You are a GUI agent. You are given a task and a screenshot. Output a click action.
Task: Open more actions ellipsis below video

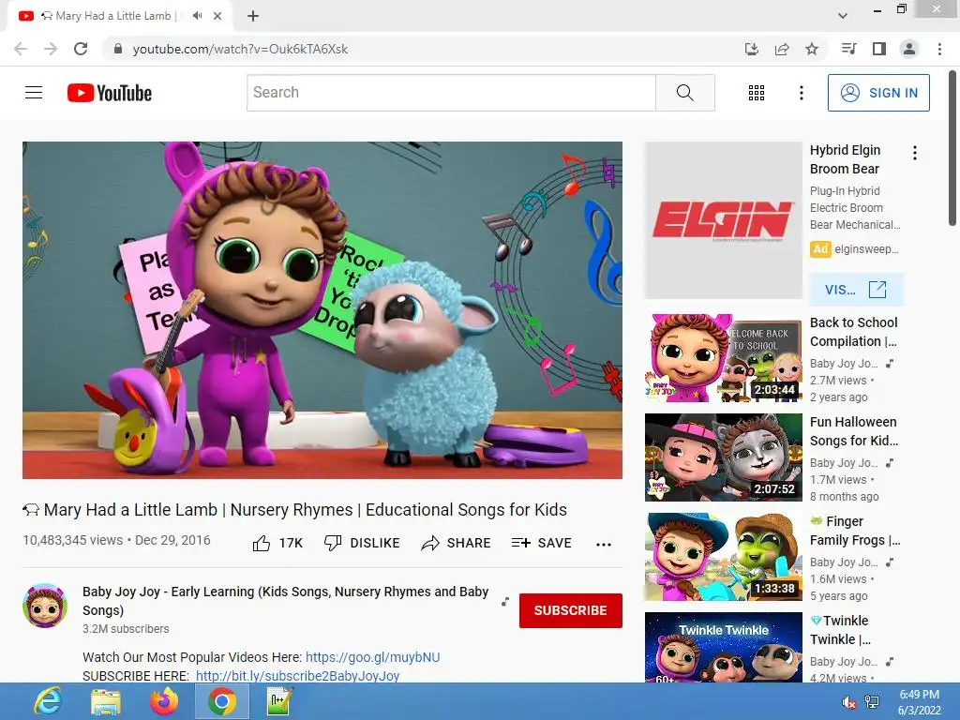(x=604, y=544)
